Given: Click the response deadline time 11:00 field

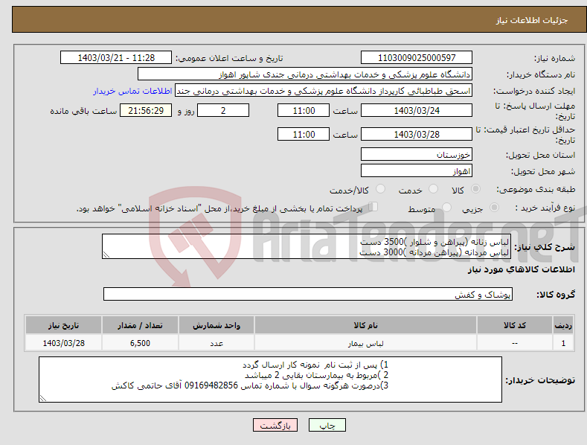Looking at the screenshot, I should [304, 110].
